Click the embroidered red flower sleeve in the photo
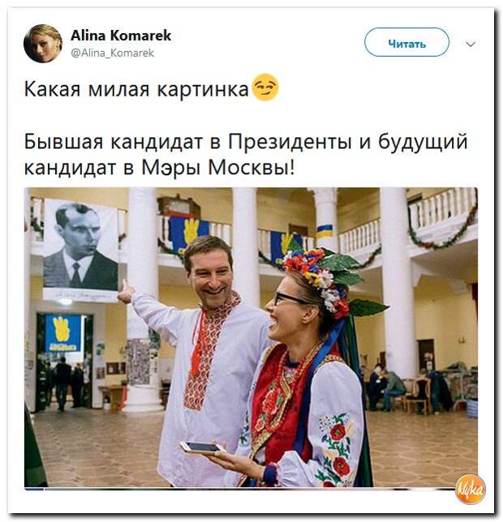 click(337, 446)
